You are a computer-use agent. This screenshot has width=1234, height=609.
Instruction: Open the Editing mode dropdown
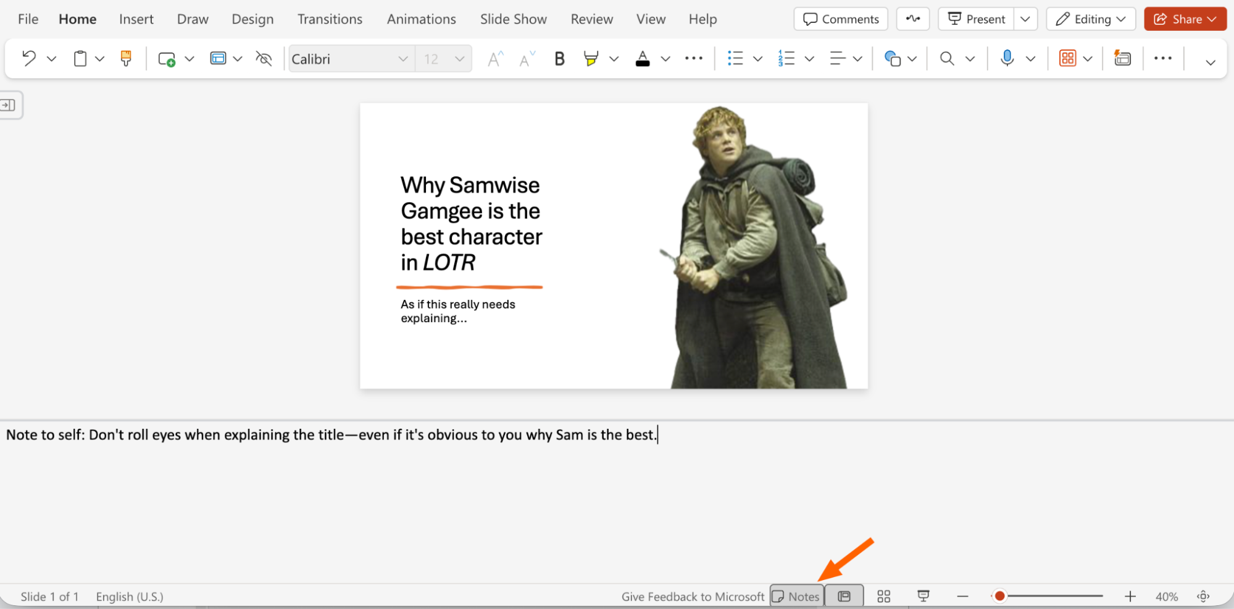(x=1091, y=19)
